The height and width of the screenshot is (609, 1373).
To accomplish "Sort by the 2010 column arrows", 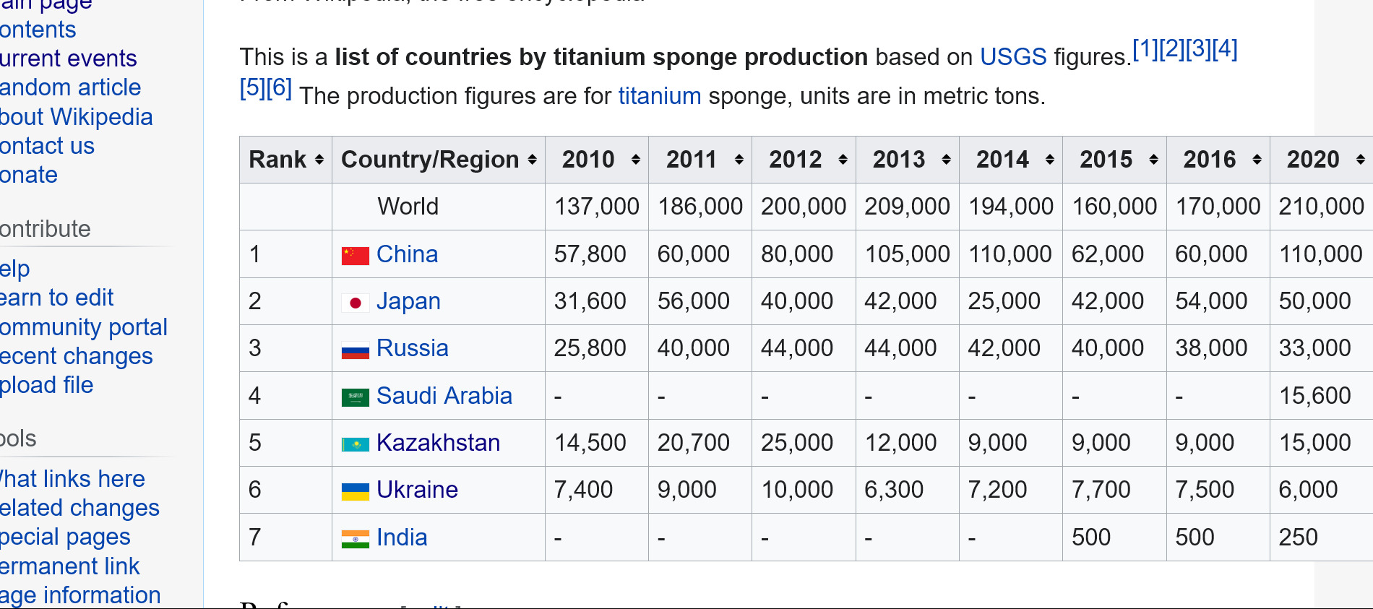I will point(636,160).
